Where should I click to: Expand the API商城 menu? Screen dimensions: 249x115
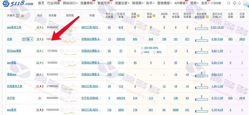click(181, 3)
